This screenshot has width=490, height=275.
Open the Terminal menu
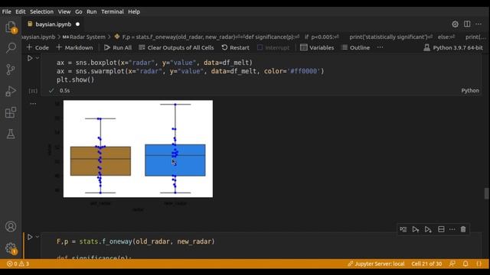pos(113,11)
